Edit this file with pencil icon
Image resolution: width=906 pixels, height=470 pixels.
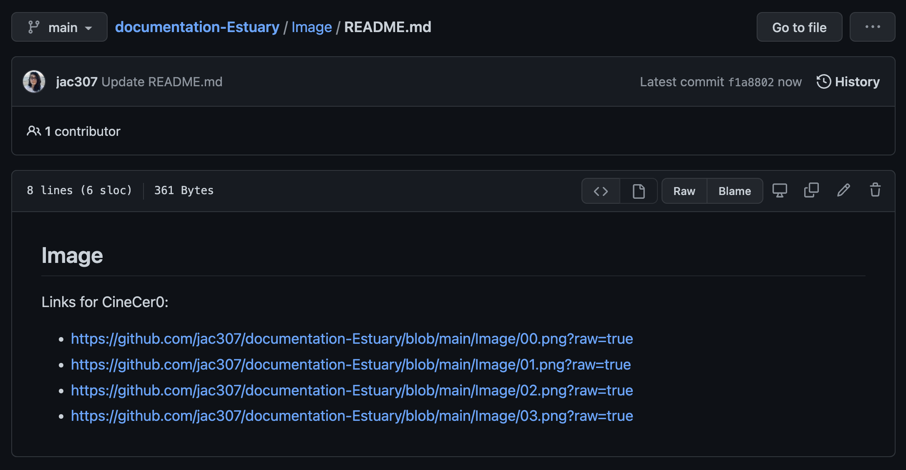pyautogui.click(x=843, y=190)
